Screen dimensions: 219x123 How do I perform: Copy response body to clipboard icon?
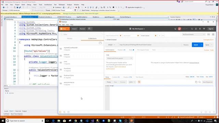[x=196, y=82]
